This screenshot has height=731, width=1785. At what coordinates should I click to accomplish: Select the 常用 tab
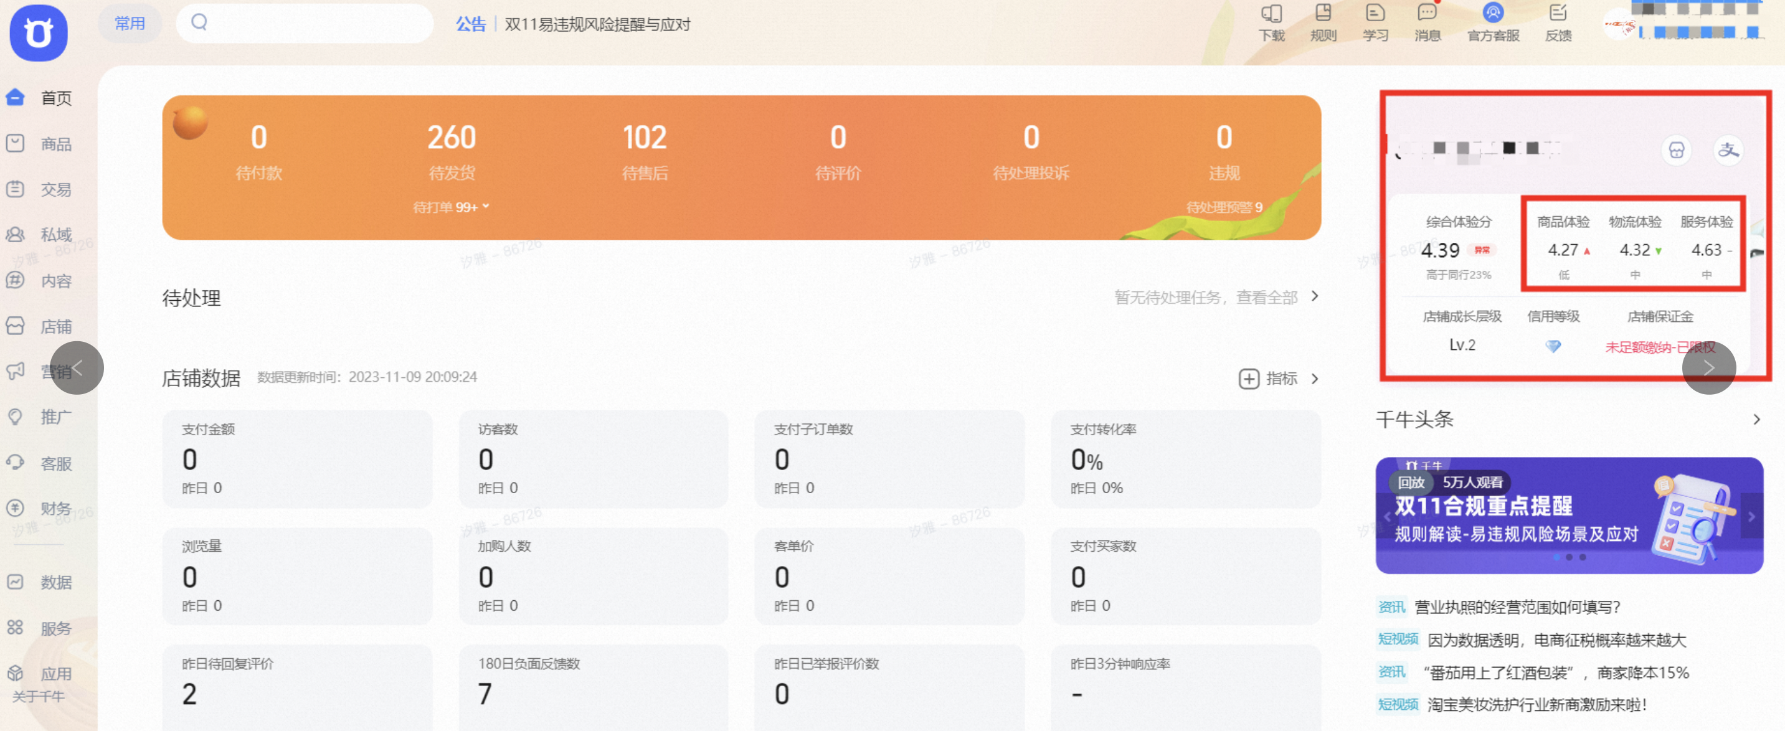coord(130,24)
